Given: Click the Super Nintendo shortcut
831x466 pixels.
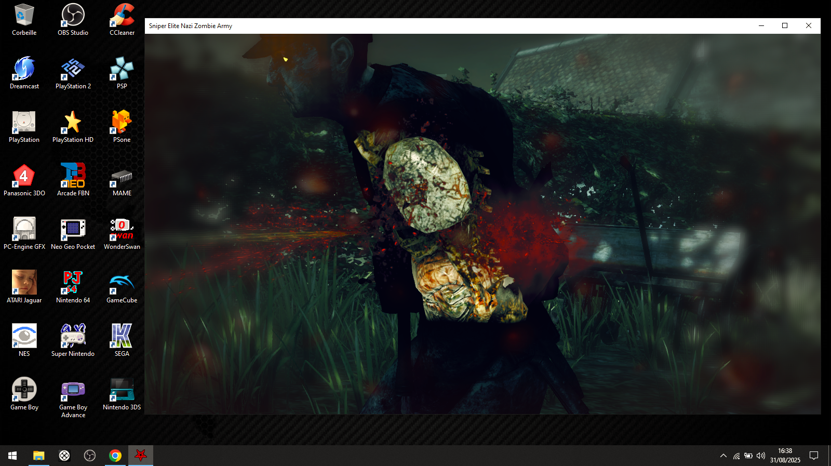Looking at the screenshot, I should click(73, 340).
